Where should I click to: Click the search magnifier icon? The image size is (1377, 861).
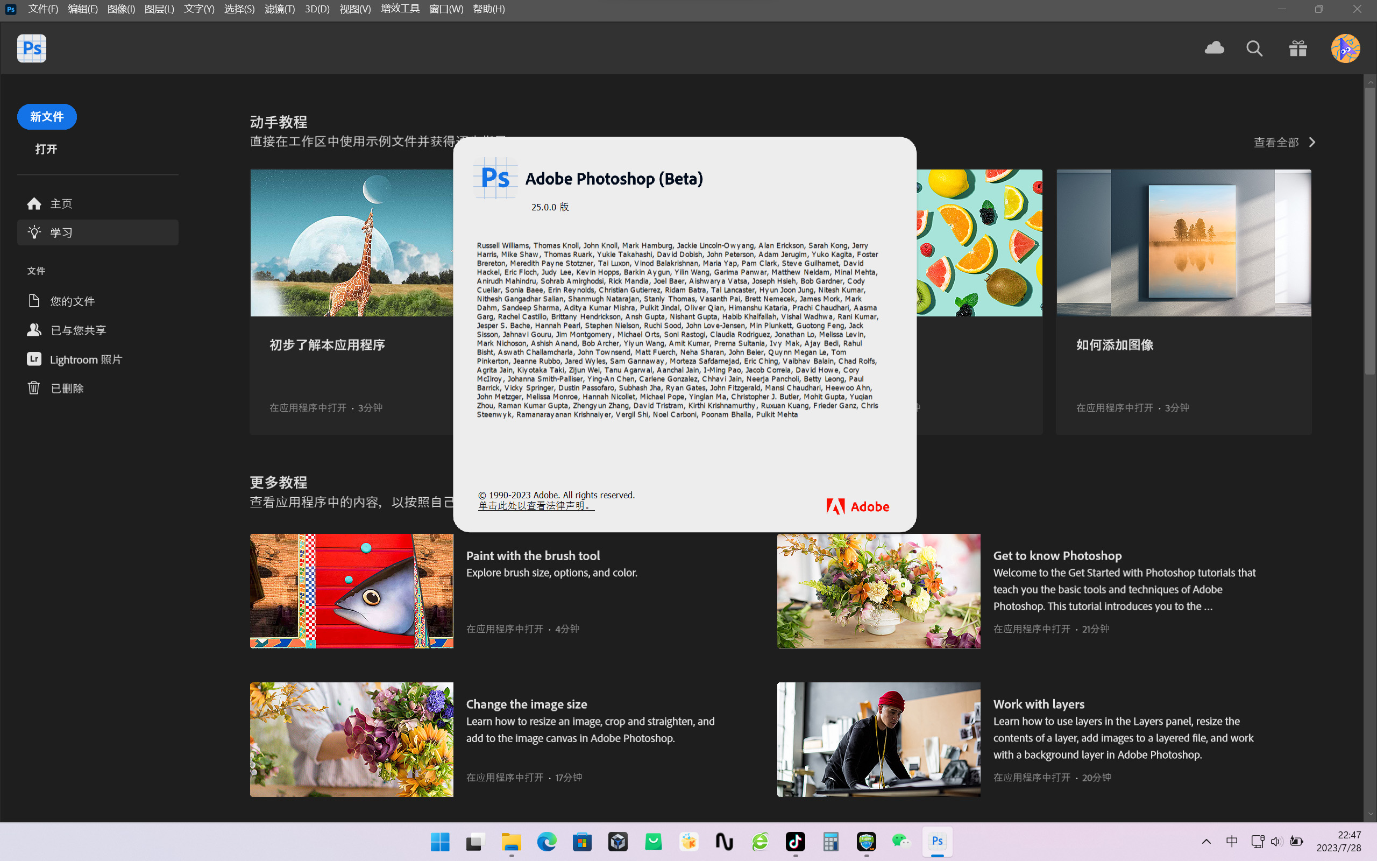pos(1254,48)
